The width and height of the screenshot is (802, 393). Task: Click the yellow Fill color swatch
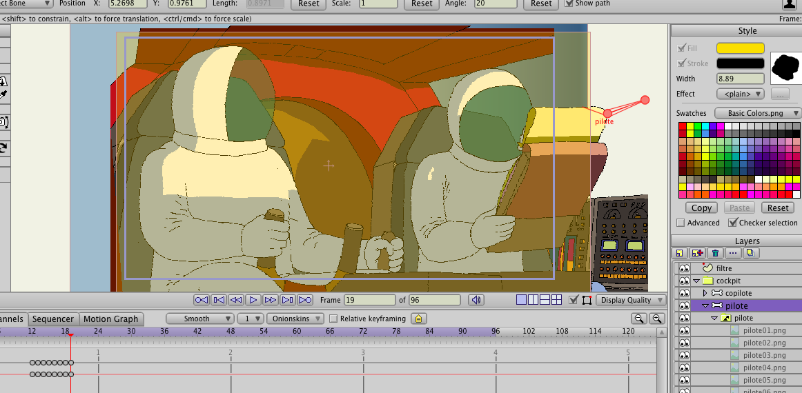point(740,48)
